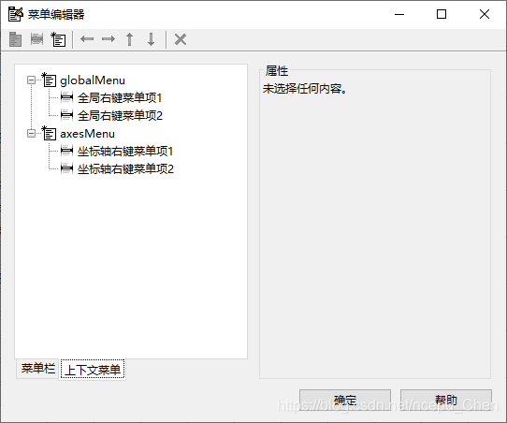Switch to the 上下文菜单 tab
The image size is (507, 423).
(93, 370)
